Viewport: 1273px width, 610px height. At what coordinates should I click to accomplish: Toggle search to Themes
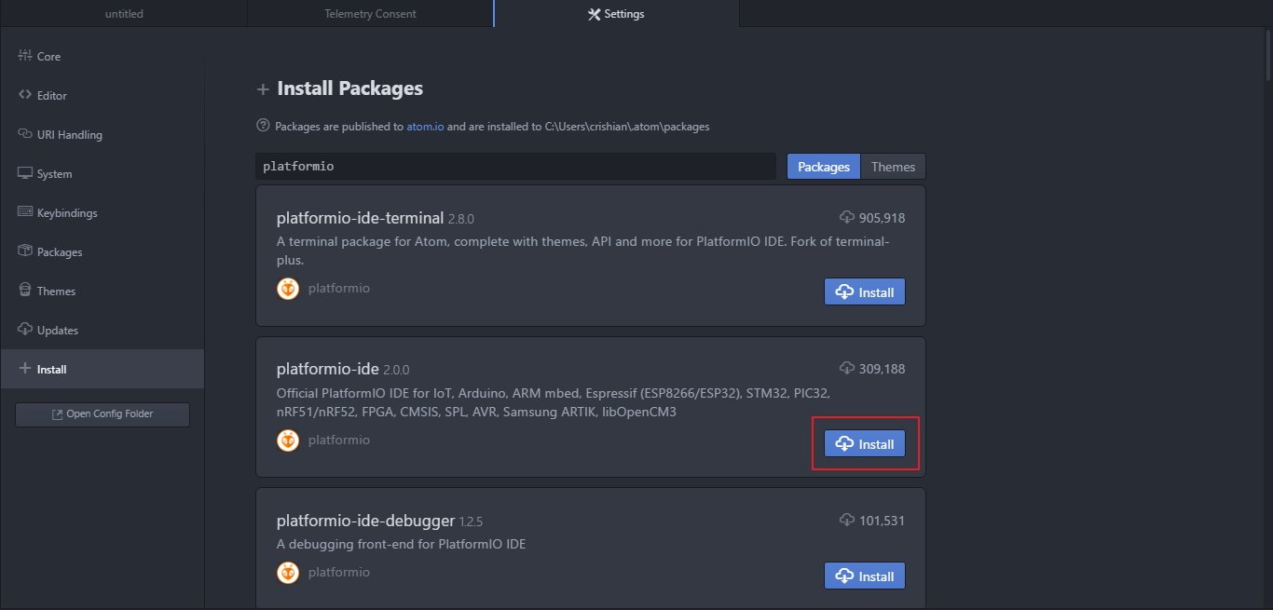point(893,167)
